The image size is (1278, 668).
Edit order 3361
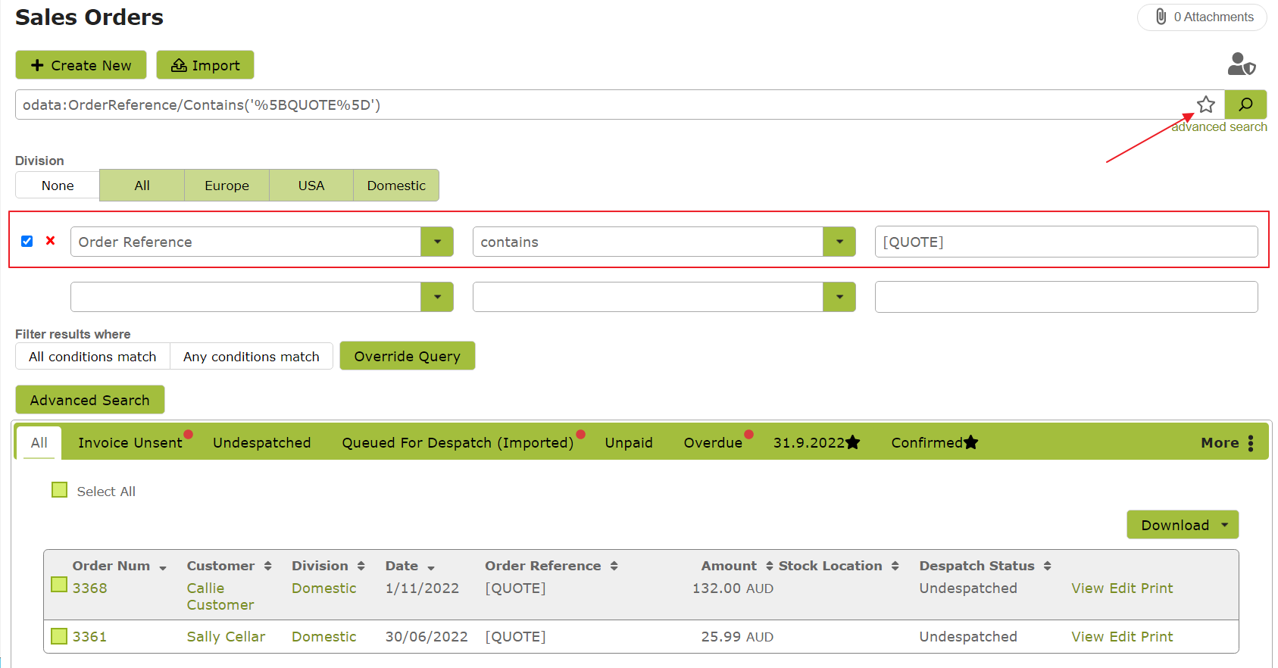(1123, 637)
